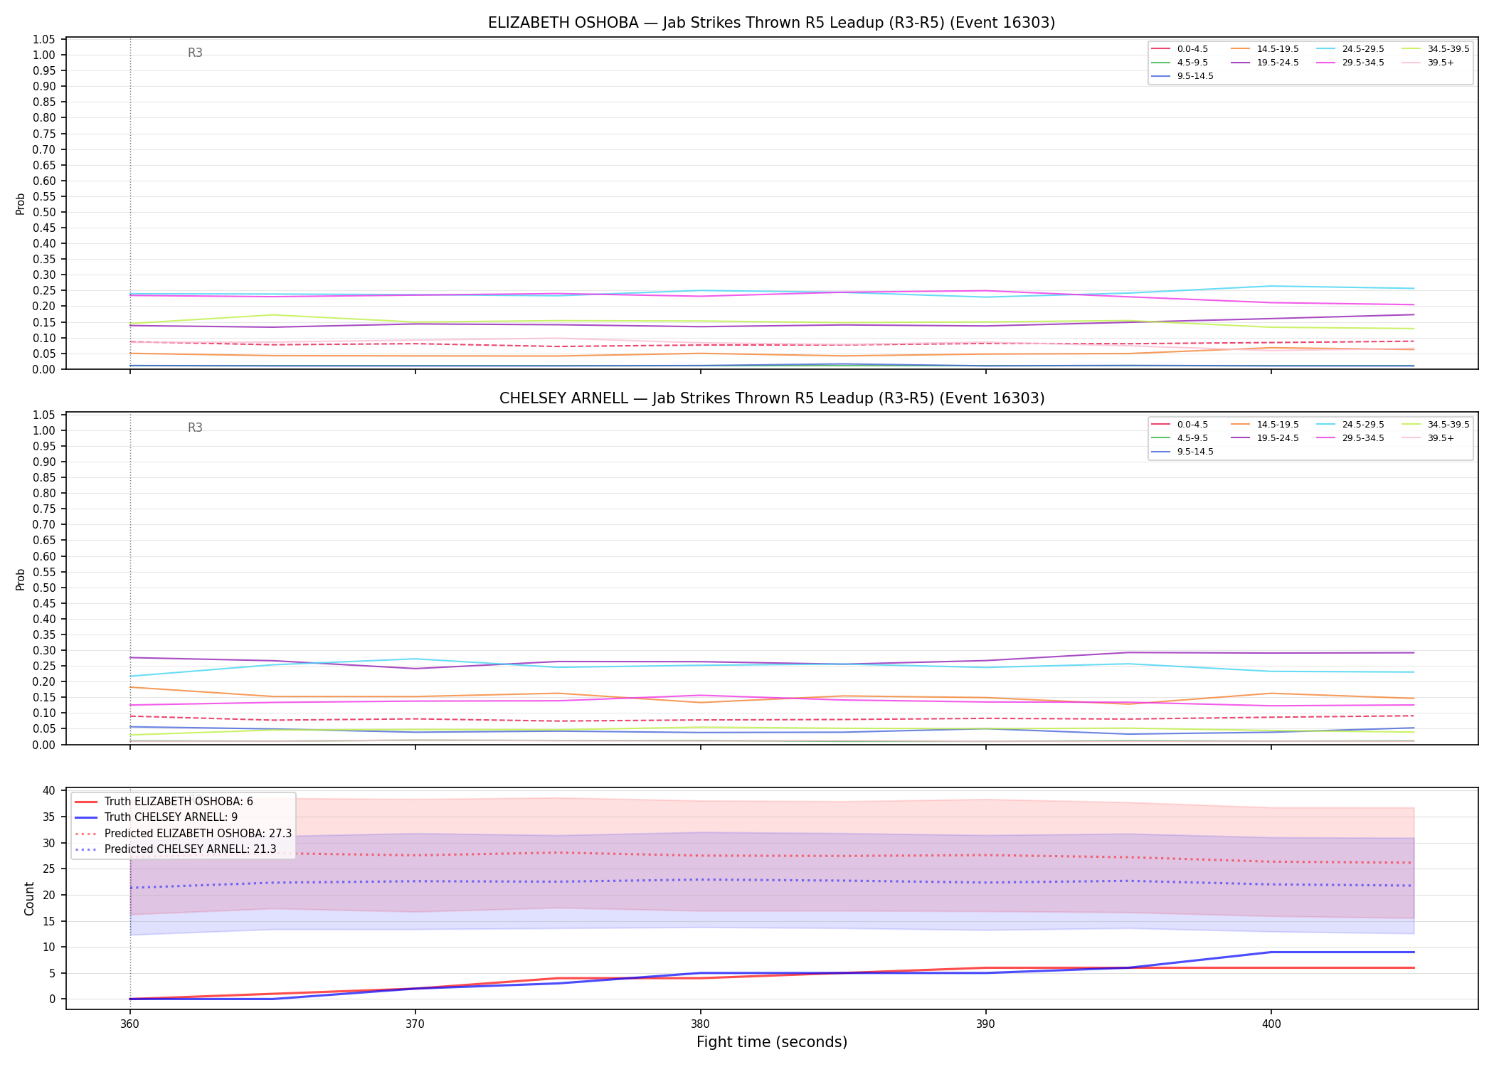Viewport: 1494px width, 1067px height.
Task: Select the 0.0-4.5 legend item in top chart
Action: [1180, 49]
